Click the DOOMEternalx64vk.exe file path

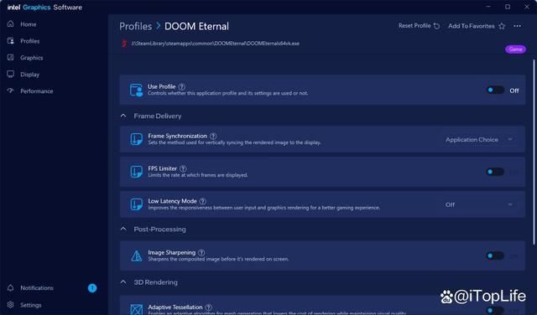216,44
